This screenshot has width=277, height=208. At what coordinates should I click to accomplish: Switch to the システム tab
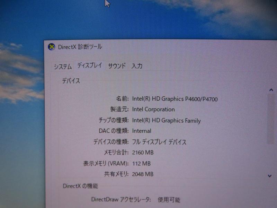point(63,67)
